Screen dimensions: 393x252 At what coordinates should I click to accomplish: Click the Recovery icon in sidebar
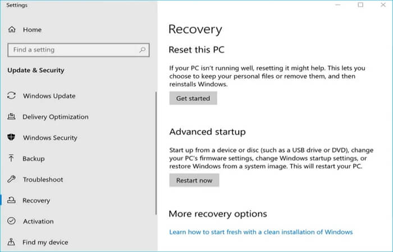tap(11, 200)
